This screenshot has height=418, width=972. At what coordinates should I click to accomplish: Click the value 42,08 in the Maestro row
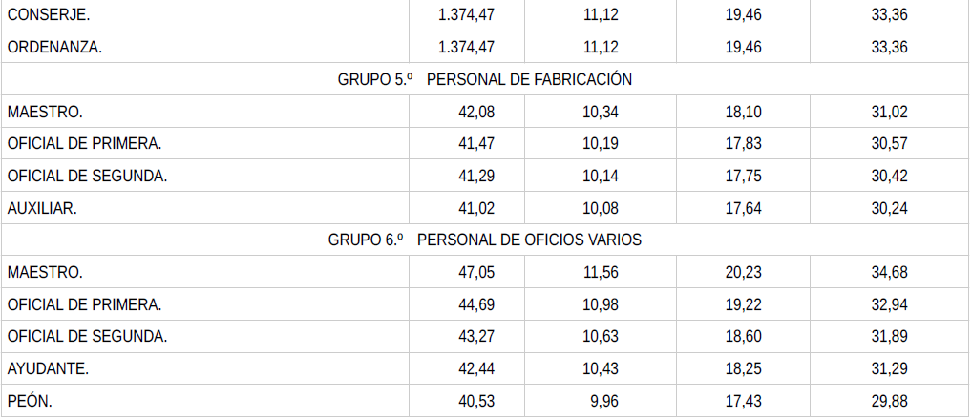tap(477, 113)
